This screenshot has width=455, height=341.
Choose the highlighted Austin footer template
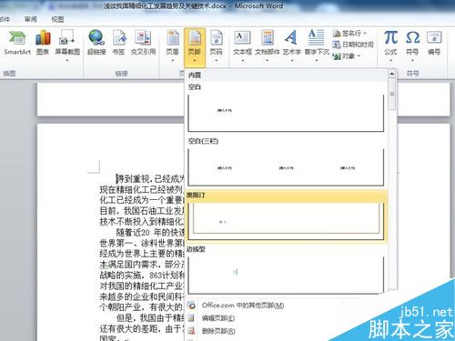[x=286, y=216]
